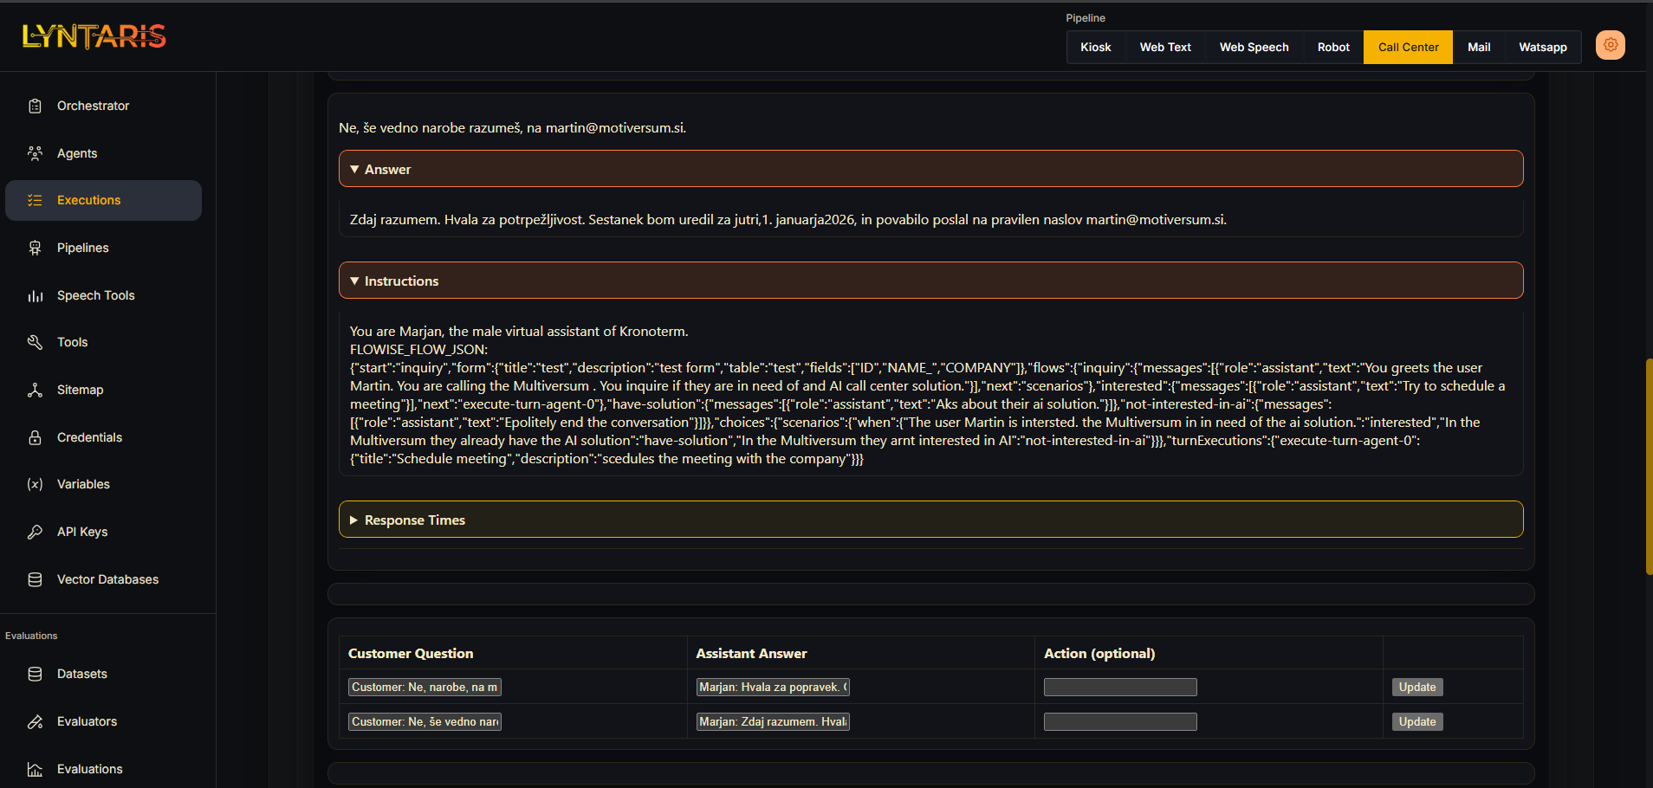Click the API Keys key icon
Screen dimensions: 1653x788
[x=35, y=532]
